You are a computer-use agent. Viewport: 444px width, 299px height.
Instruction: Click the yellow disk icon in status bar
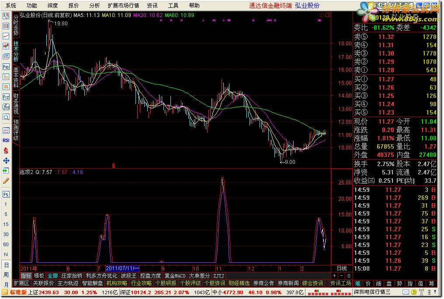413,292
